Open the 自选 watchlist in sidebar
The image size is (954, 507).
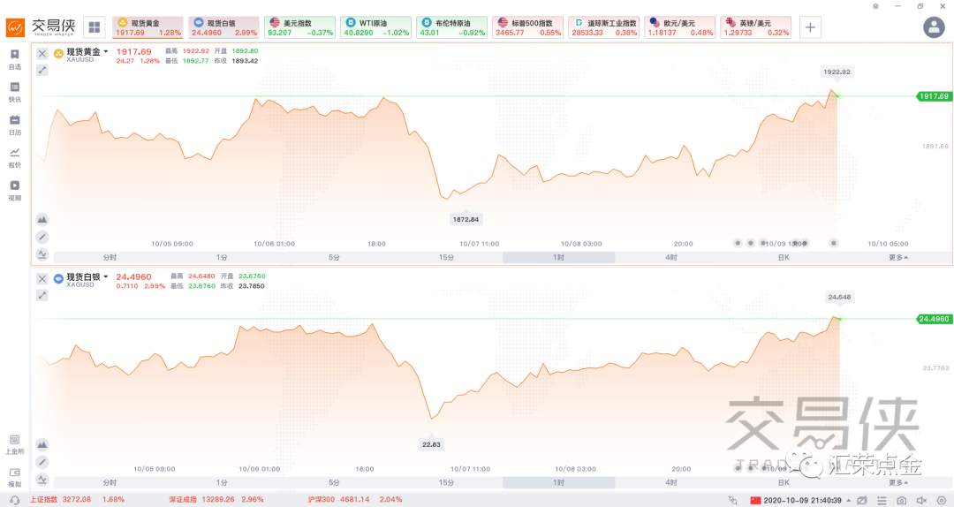[x=15, y=59]
